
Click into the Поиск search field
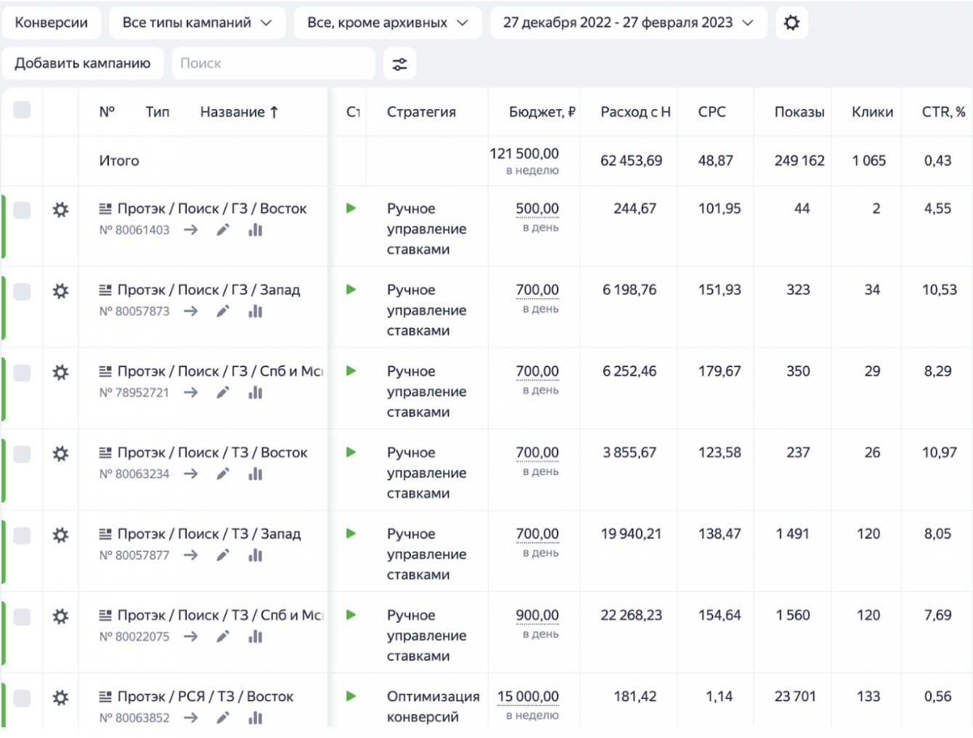[x=273, y=63]
